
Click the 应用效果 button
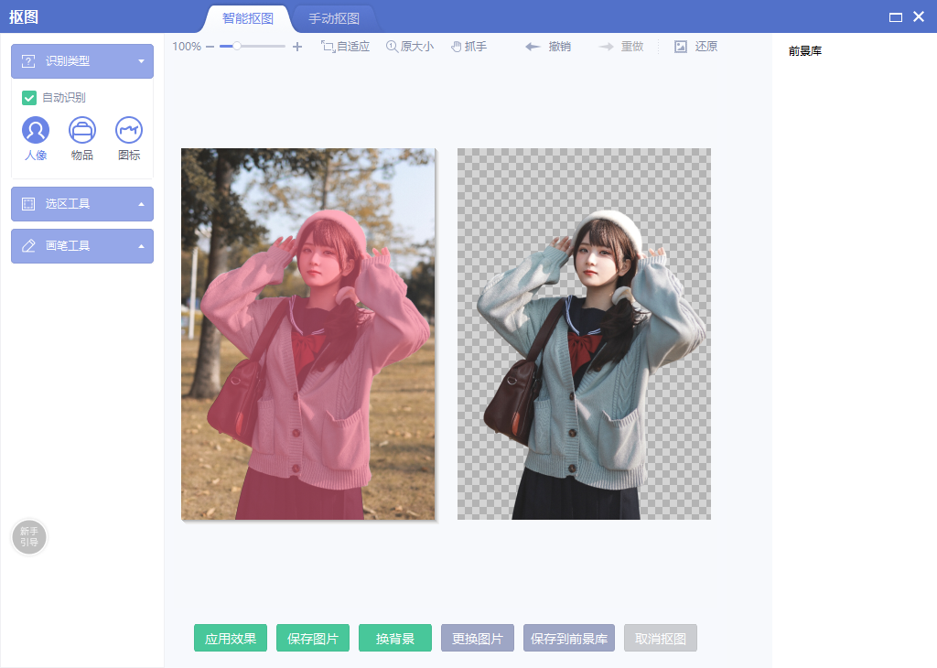click(231, 638)
